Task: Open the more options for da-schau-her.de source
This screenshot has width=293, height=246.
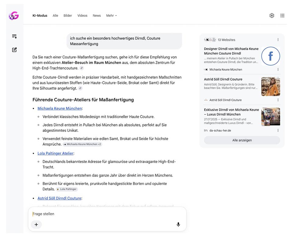Action: (x=278, y=130)
